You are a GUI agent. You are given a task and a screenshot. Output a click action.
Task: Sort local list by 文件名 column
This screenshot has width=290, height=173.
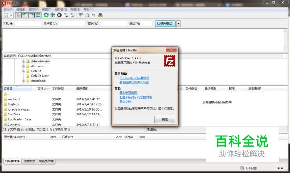tap(17, 89)
